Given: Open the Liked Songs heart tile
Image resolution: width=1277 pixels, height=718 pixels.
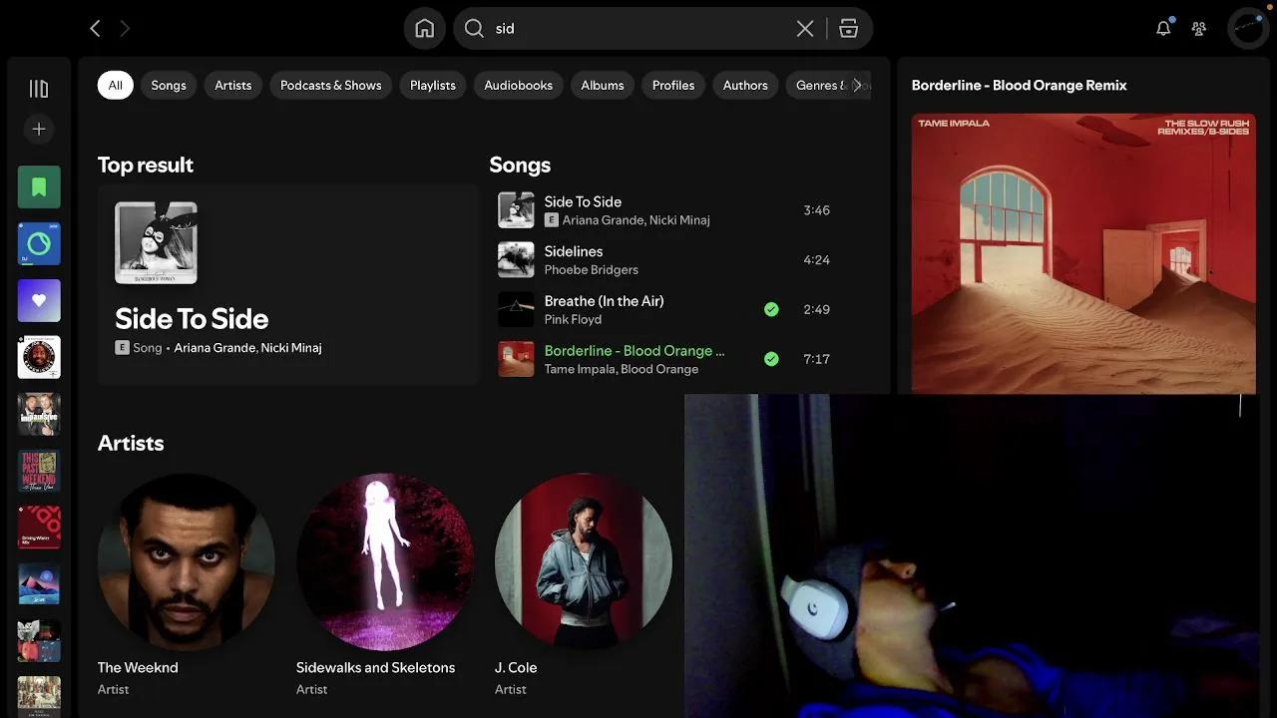Looking at the screenshot, I should coord(39,300).
